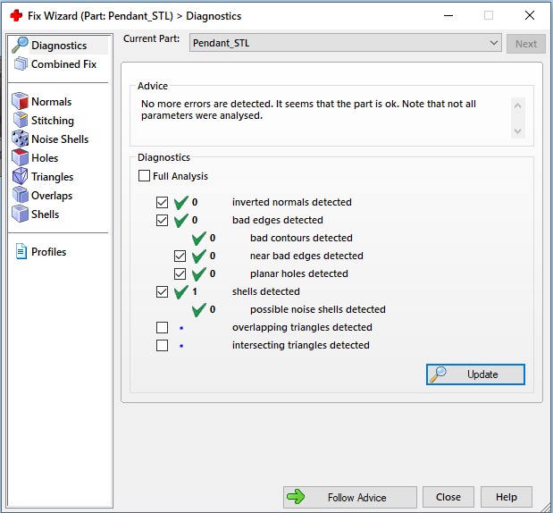
Task: Click the 'possible noise shells detected' label
Action: point(317,309)
